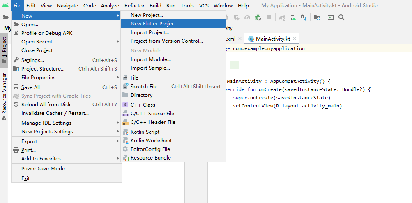Click the Attach Debugger to Android Process icon

point(258,17)
